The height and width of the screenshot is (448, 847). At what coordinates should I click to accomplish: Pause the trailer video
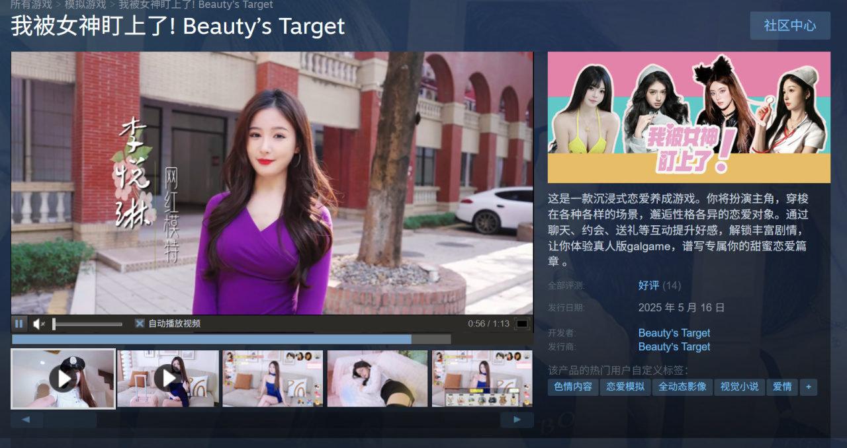[19, 324]
